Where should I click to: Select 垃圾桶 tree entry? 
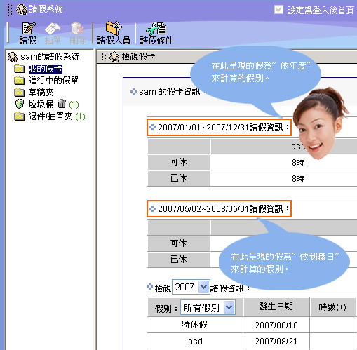41,104
